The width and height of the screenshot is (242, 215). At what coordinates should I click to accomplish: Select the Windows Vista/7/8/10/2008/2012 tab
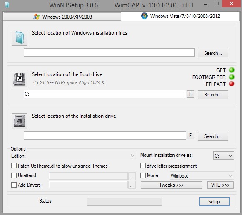tap(180, 16)
